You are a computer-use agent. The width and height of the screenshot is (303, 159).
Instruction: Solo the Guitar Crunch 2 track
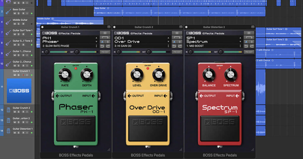pyautogui.click(x=19, y=112)
